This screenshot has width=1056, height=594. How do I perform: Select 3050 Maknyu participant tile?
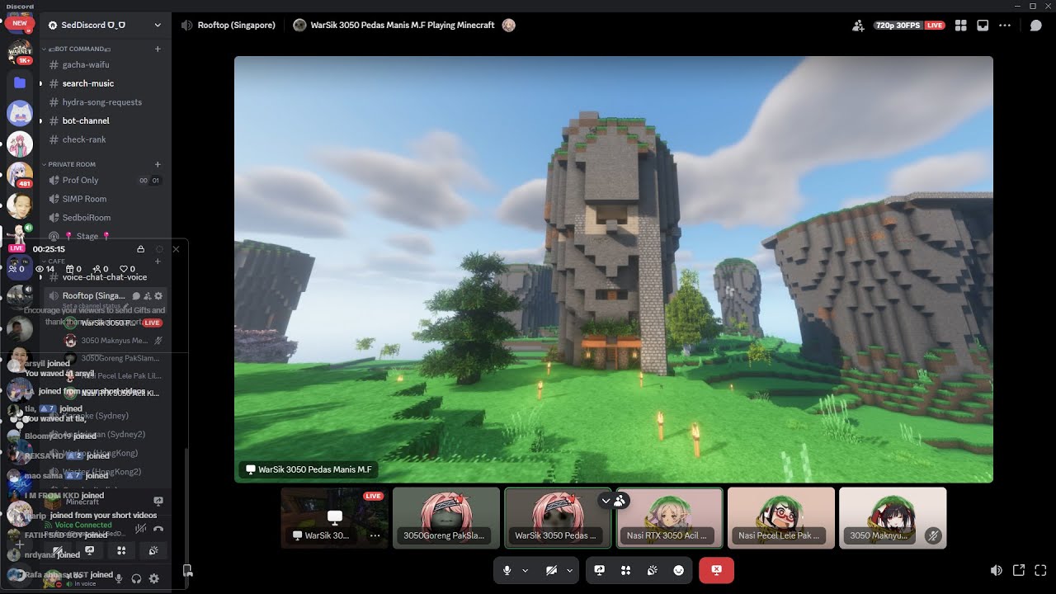coord(893,518)
